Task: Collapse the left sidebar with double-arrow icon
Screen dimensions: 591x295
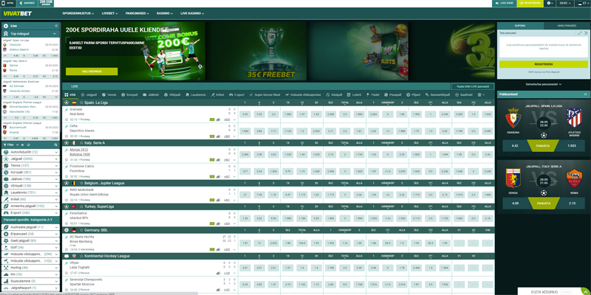Action: pos(56,26)
